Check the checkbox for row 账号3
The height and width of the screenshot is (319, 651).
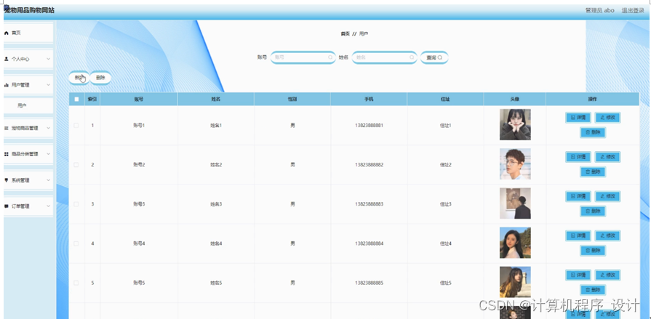click(76, 204)
